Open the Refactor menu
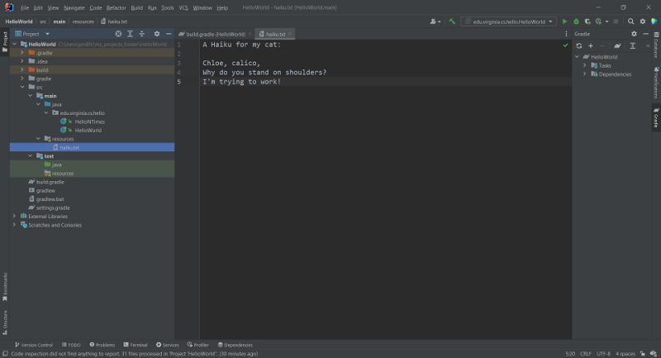The width and height of the screenshot is (661, 358). coord(117,7)
